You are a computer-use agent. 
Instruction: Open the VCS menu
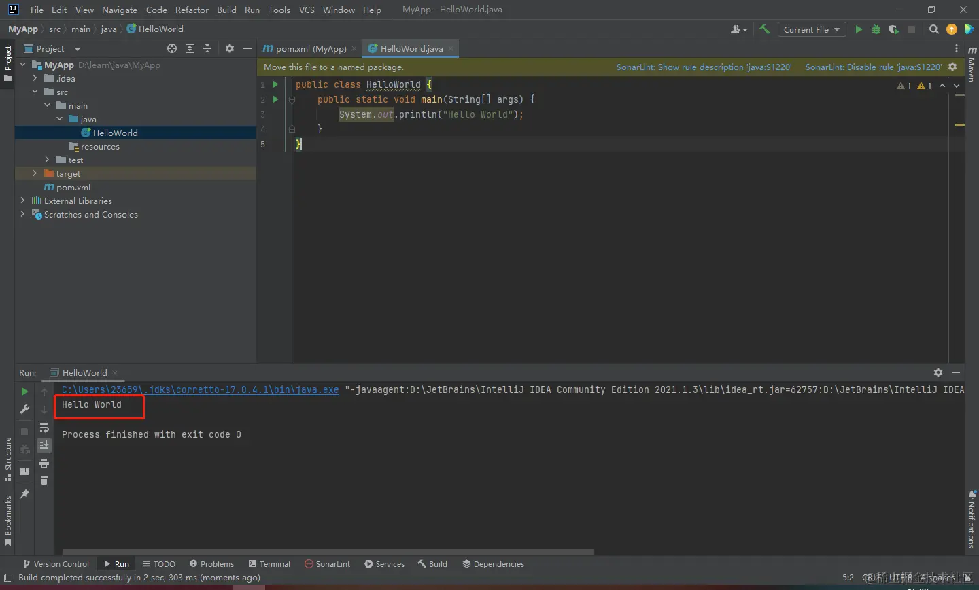[x=307, y=10]
